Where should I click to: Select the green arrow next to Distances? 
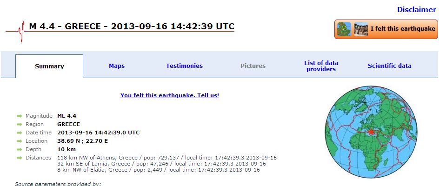[20, 158]
